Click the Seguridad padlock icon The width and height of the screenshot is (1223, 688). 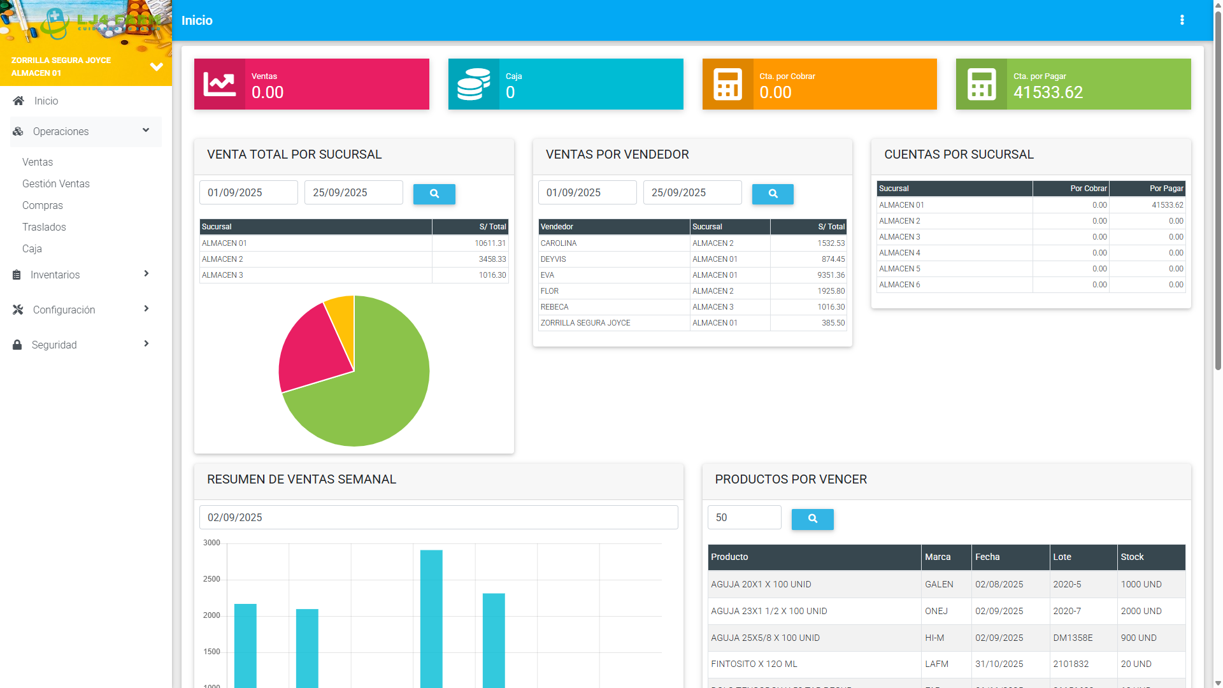(17, 345)
